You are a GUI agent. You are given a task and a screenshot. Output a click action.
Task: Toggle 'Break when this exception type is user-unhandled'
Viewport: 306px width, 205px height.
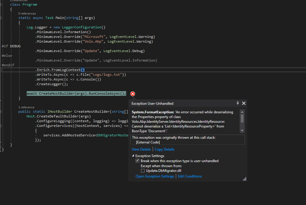(137, 161)
